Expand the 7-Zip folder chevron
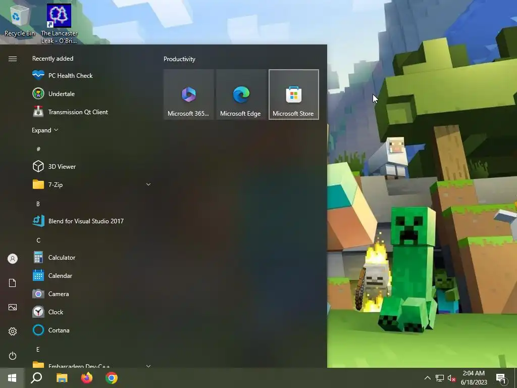517x388 pixels. click(x=148, y=184)
